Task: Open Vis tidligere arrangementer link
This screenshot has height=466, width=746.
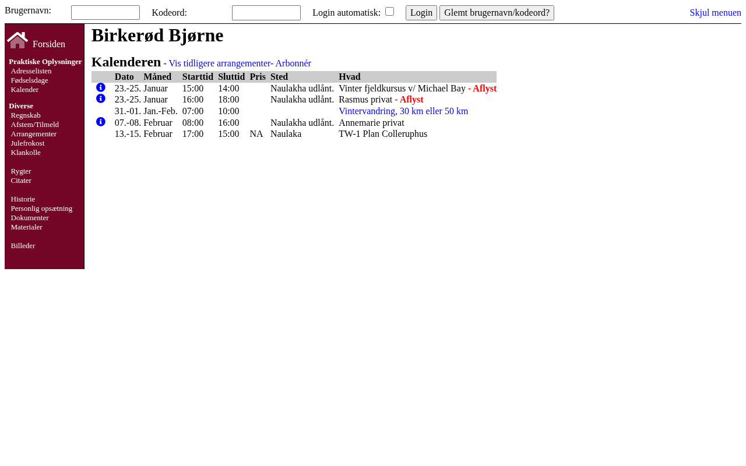Action: coord(220,63)
